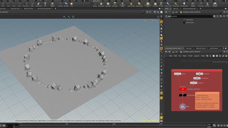Switch to the Take List tab
The image size is (228, 128).
pyautogui.click(x=175, y=9)
